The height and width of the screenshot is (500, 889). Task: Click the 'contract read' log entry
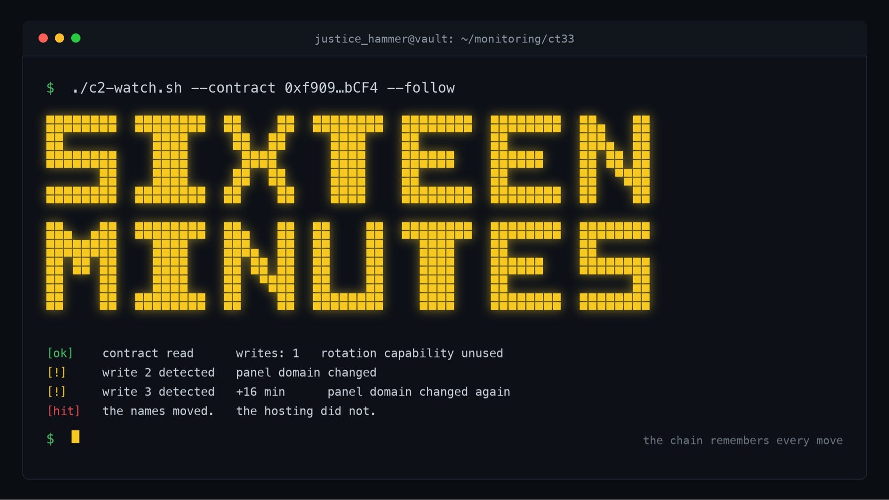coord(148,353)
